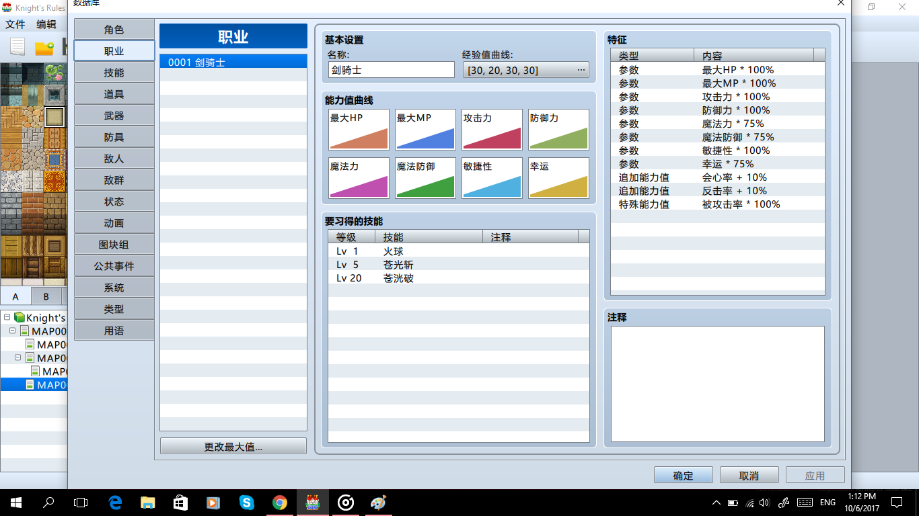Open the 最大HP parameter curve
The height and width of the screenshot is (516, 919).
click(359, 130)
